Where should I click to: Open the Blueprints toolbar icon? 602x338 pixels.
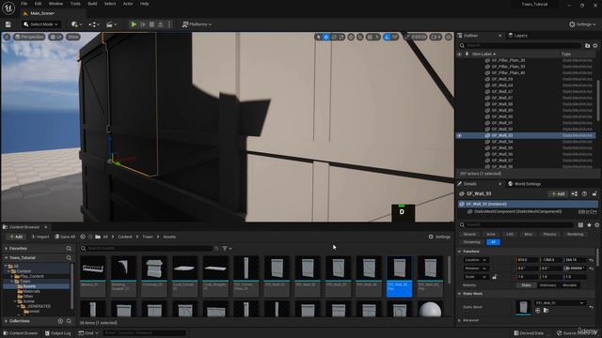(x=93, y=24)
